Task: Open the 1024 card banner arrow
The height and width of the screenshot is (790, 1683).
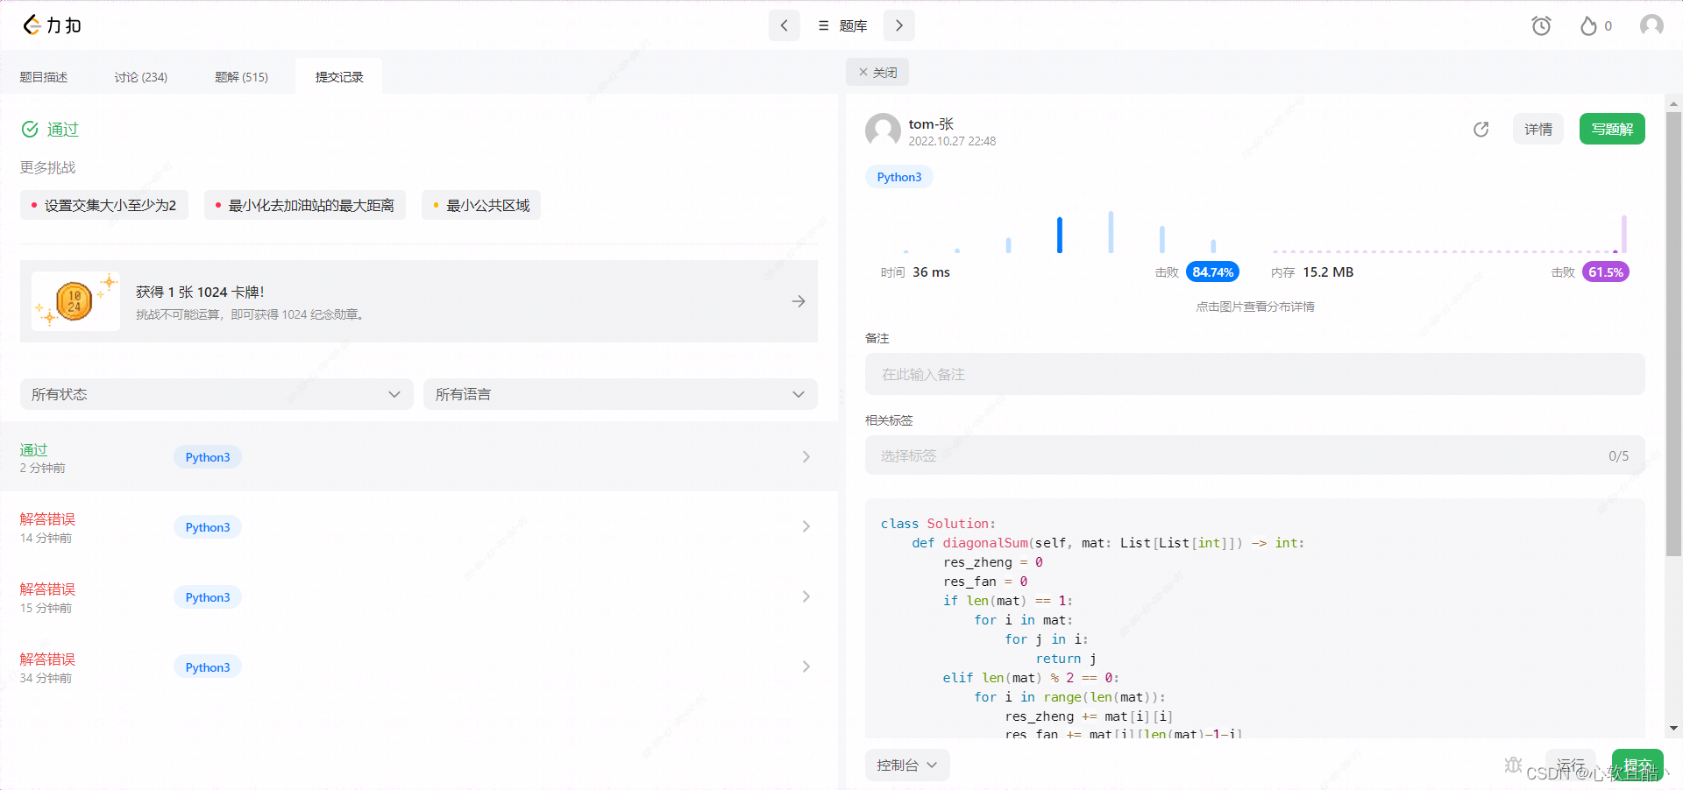Action: pos(798,300)
